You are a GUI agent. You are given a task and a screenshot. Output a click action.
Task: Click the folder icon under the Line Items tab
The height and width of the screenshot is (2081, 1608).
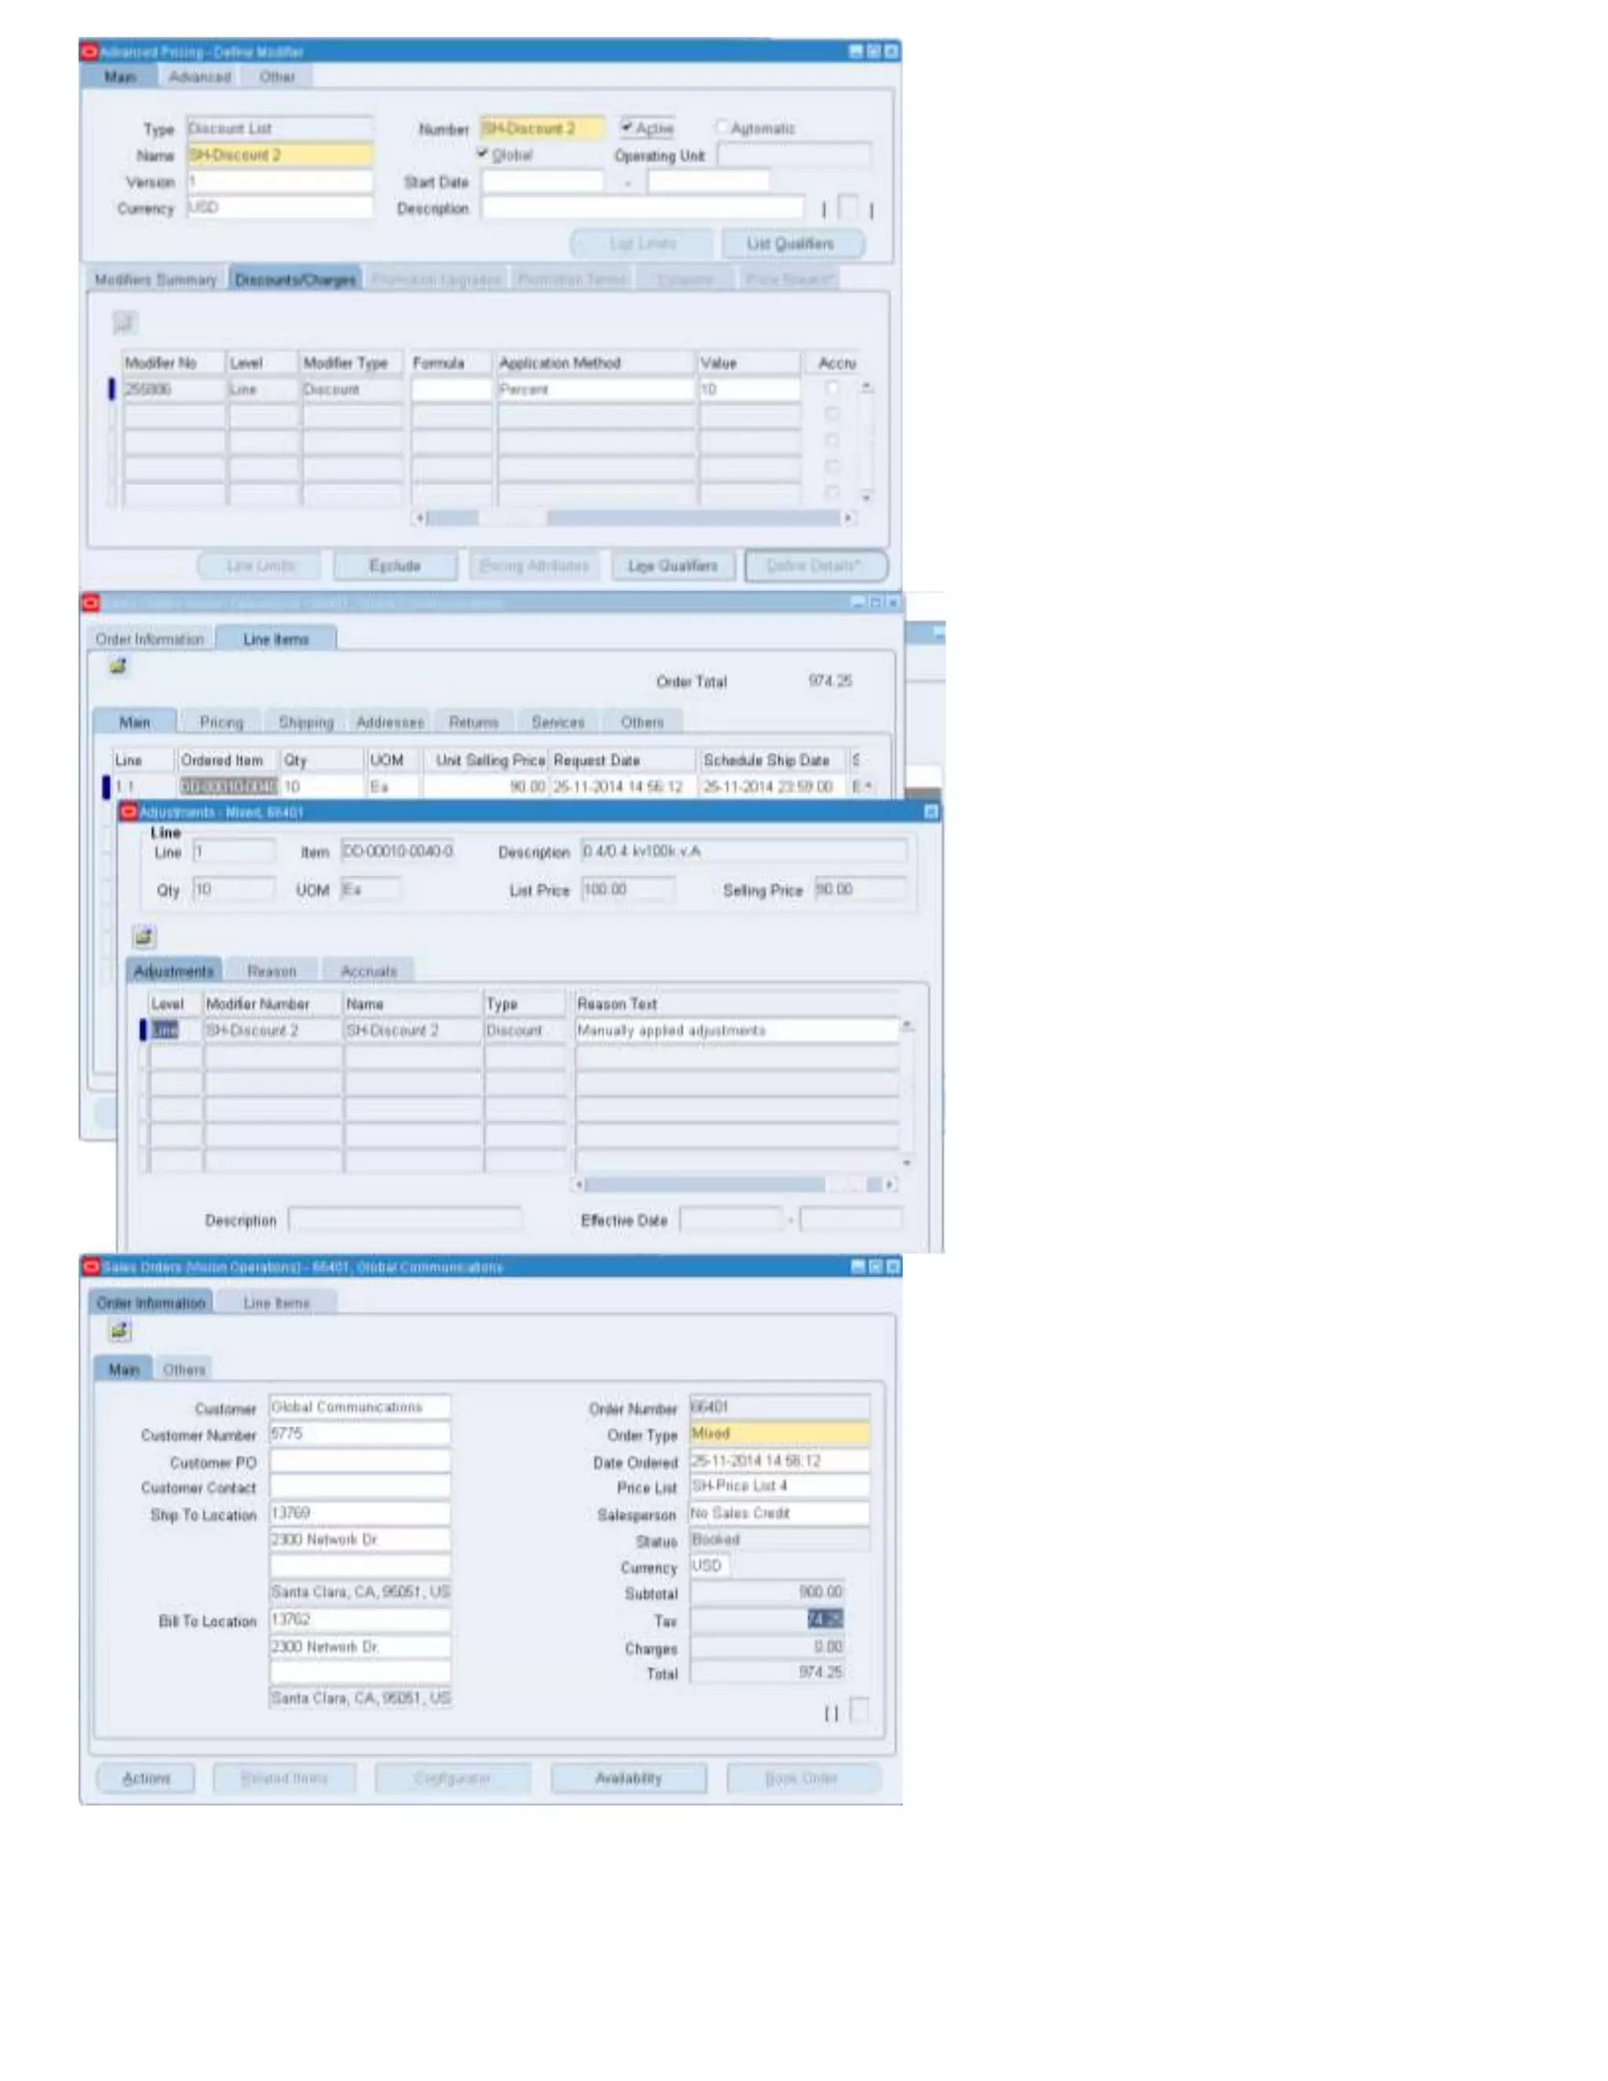click(118, 666)
